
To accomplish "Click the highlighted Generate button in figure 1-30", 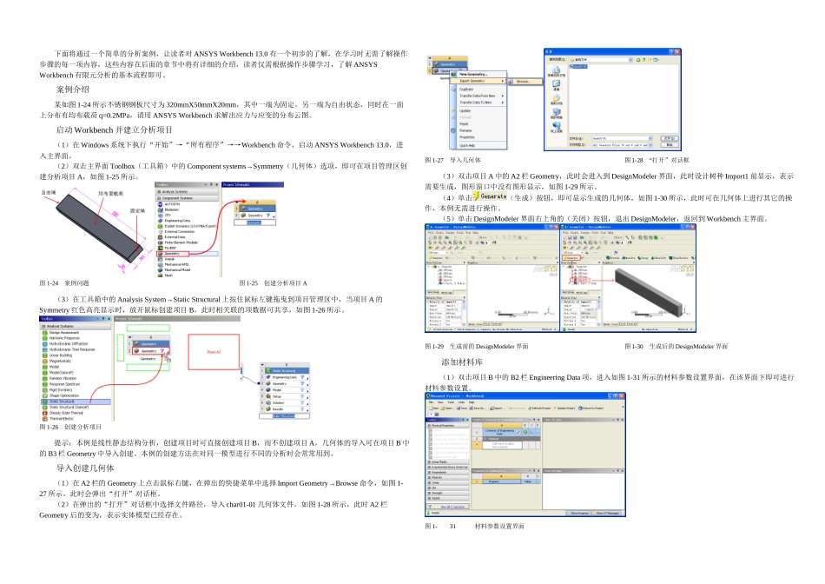I will click(571, 257).
